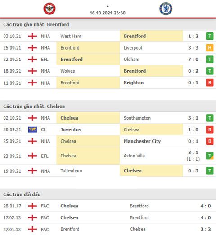This screenshot has height=235, width=216.
Task: Open the 28.01.17 FAC head-to-head match row
Action: 108,206
